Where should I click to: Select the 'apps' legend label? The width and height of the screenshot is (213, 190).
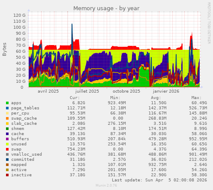point(16,103)
